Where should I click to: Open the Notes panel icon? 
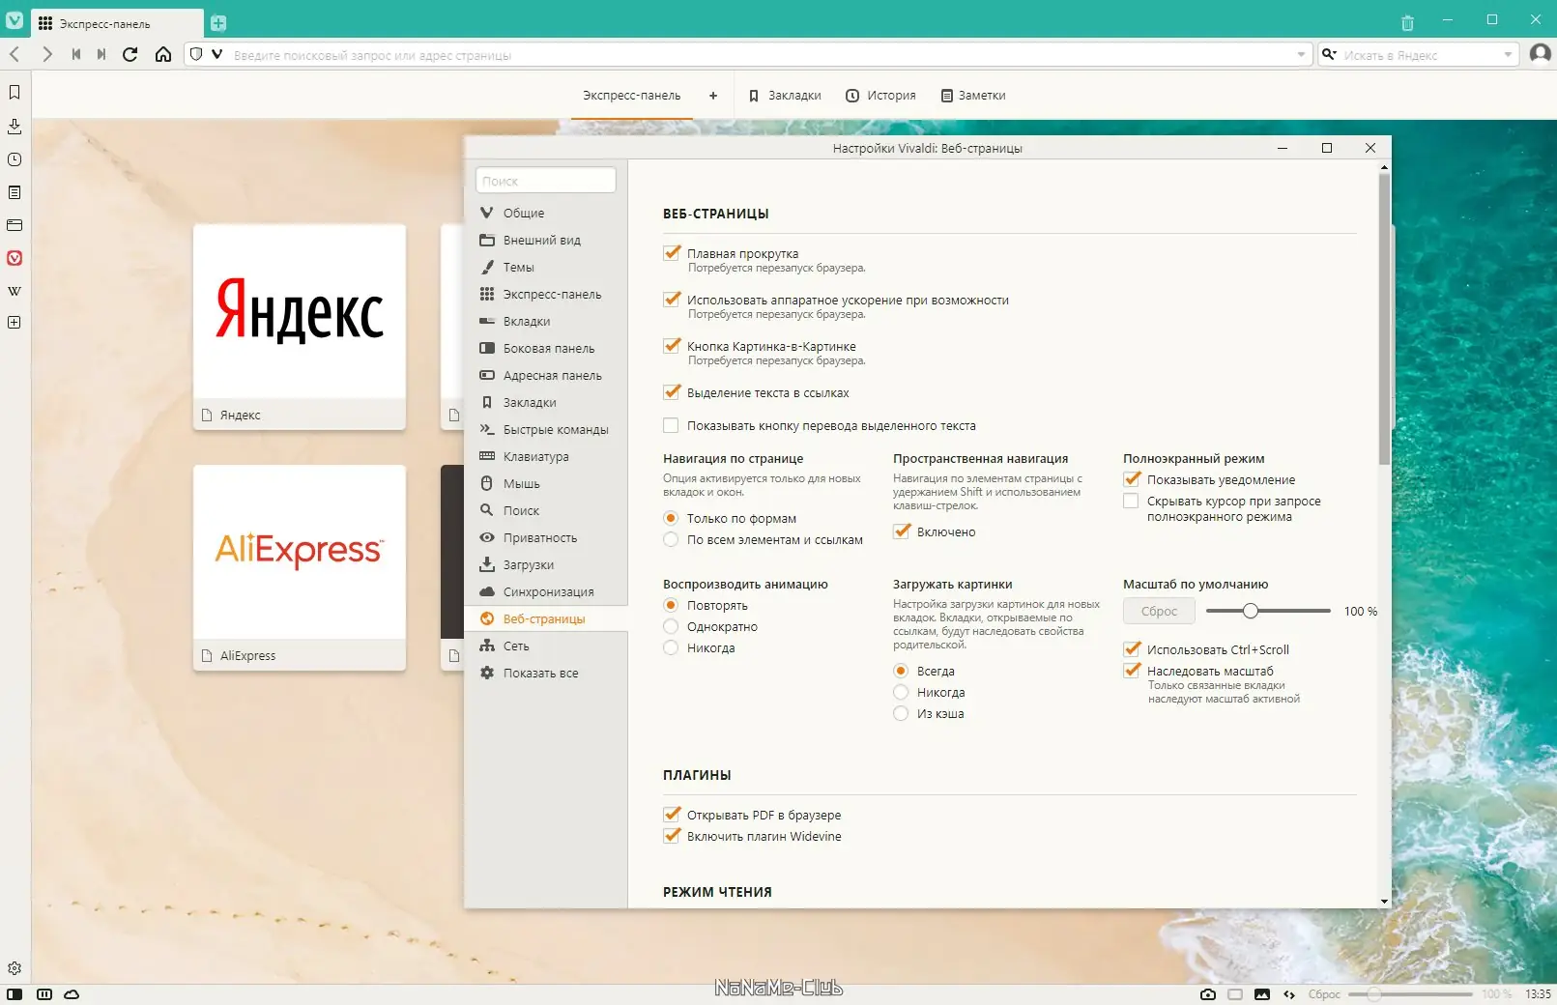14,192
